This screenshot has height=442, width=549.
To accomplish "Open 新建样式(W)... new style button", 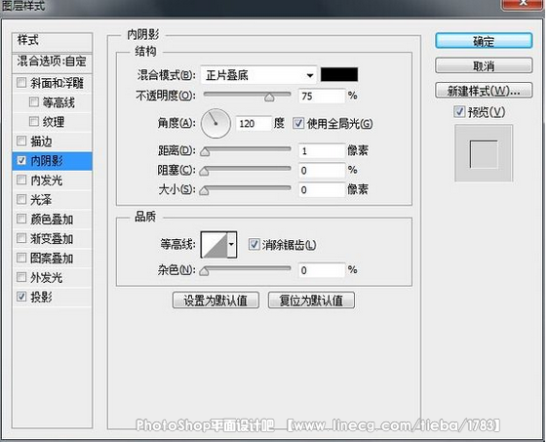I will tap(484, 91).
